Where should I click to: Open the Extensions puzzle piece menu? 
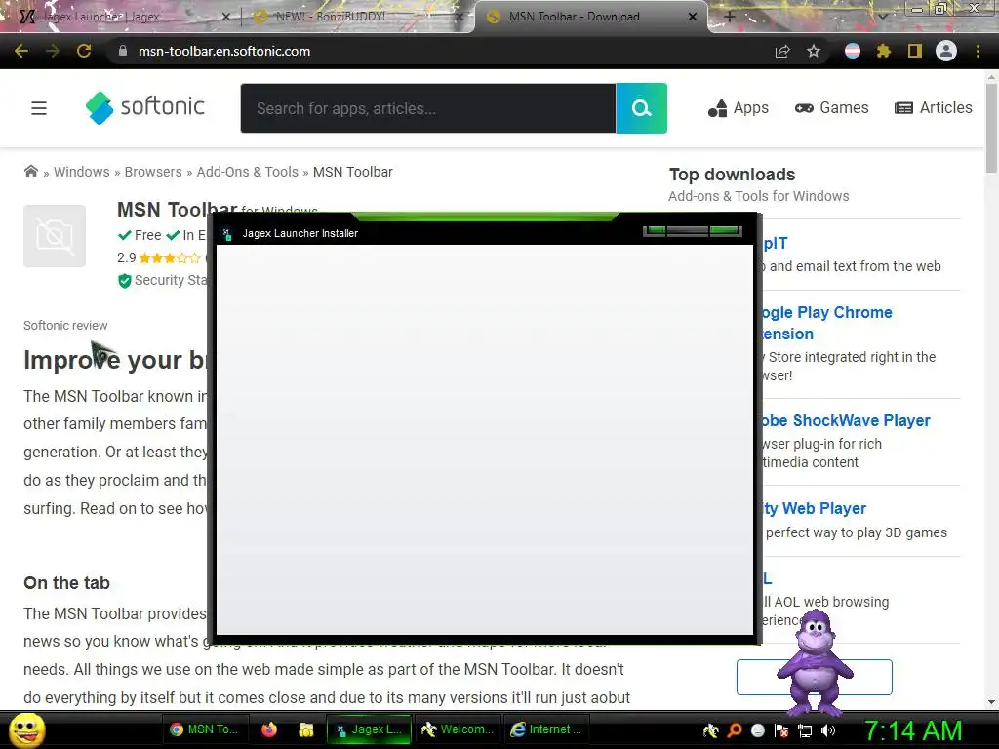[x=883, y=51]
